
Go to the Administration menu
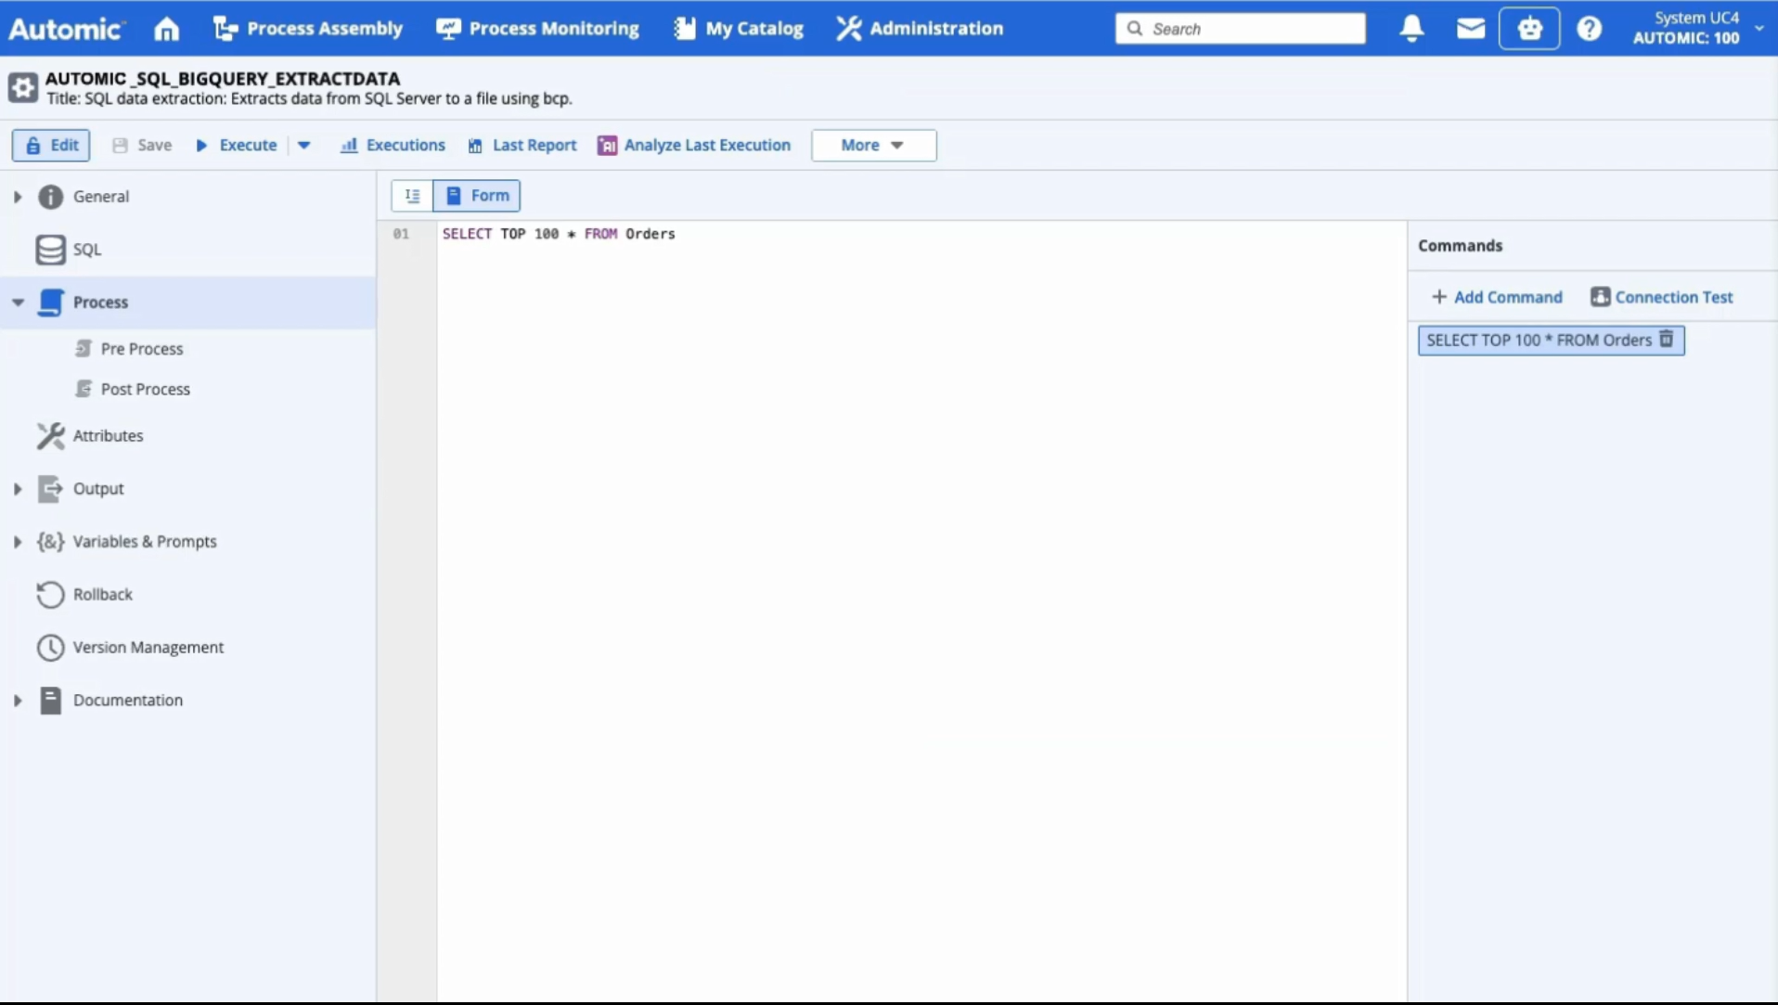[920, 29]
